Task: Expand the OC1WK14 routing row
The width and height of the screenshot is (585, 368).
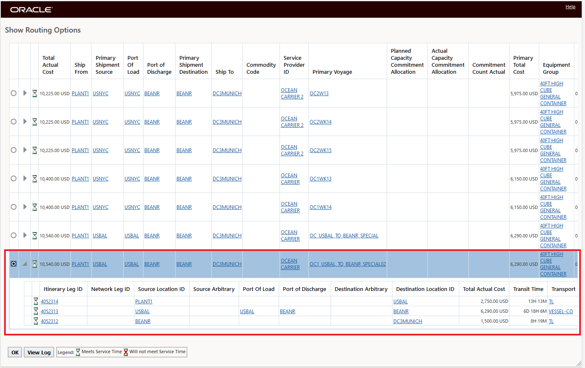Action: click(x=25, y=207)
